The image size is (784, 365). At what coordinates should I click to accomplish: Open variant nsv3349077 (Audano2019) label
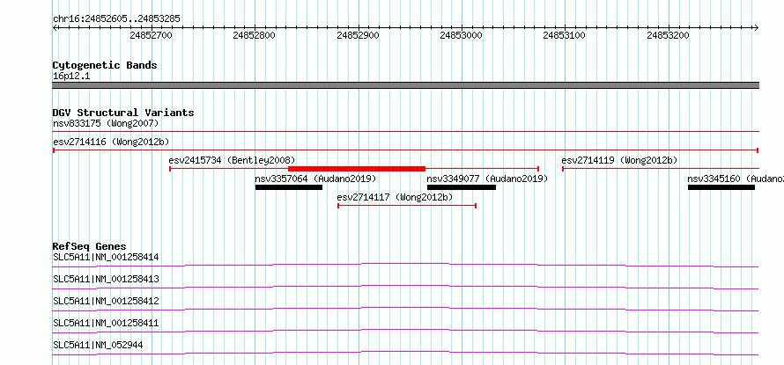click(x=487, y=179)
